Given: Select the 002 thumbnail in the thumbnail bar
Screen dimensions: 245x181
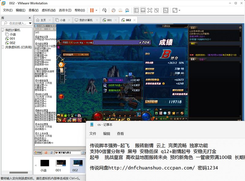Looking at the screenshot, I should tap(77, 165).
